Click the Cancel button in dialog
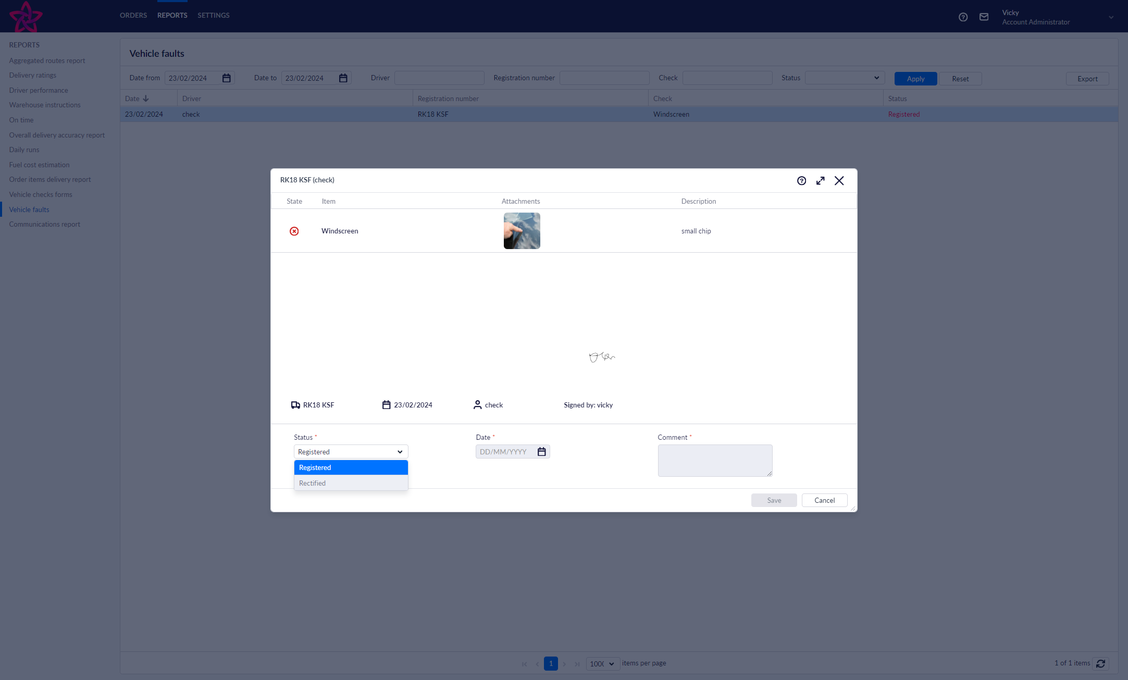Viewport: 1128px width, 680px height. coord(824,500)
